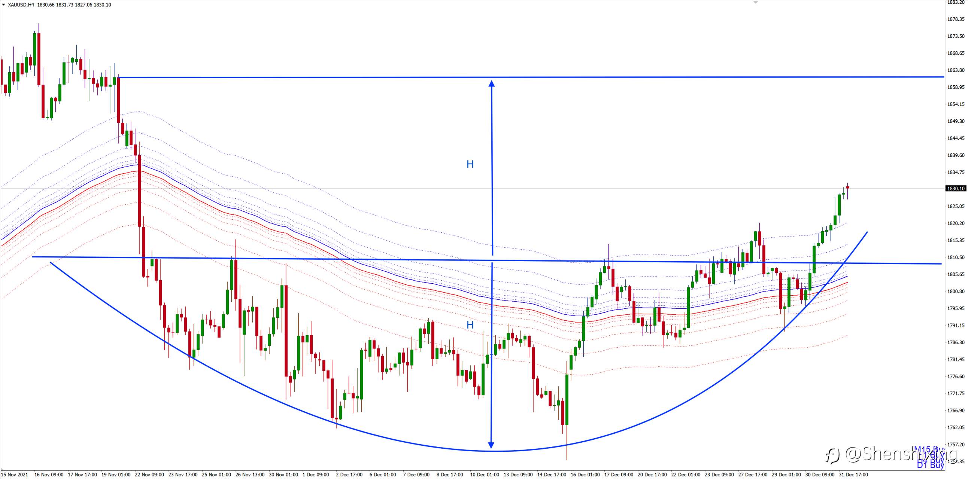The height and width of the screenshot is (479, 968).
Task: Click the downward arrowhead at the curve bottom
Action: tap(491, 445)
